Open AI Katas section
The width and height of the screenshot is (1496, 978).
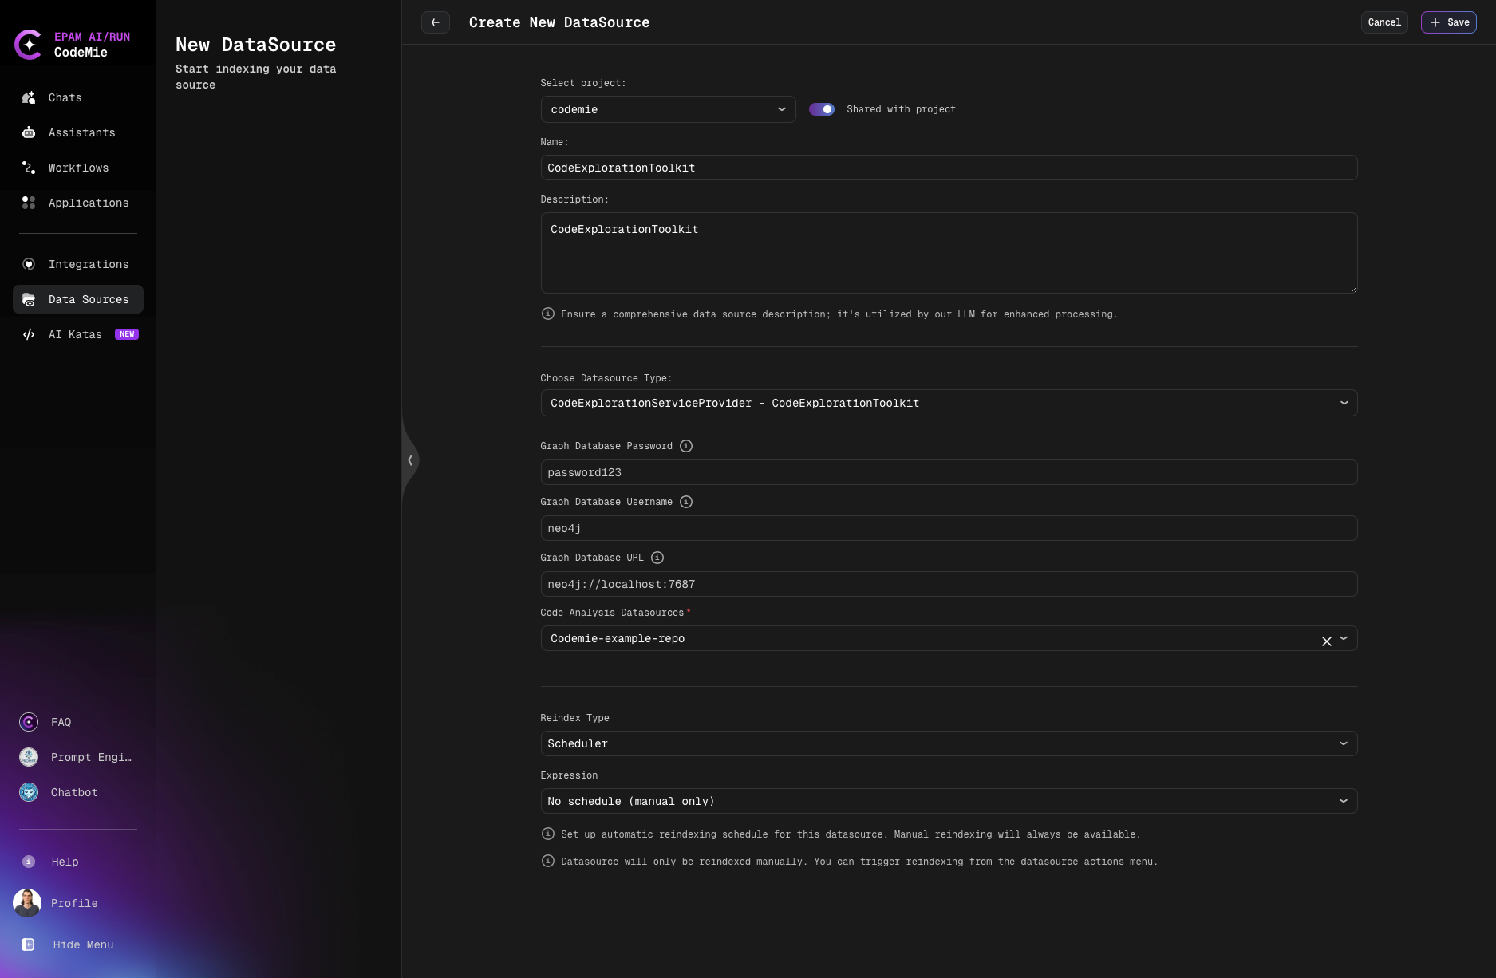75,334
